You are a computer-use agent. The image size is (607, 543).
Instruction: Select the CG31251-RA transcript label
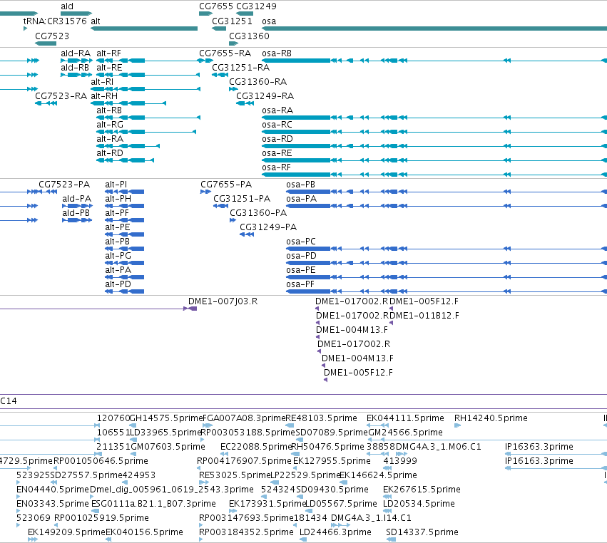tap(241, 68)
